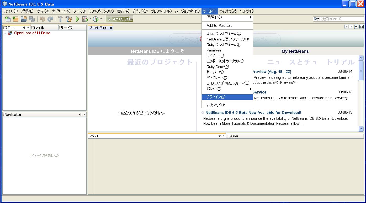Choose Java プラットフォーム(J) menu item

[227, 34]
